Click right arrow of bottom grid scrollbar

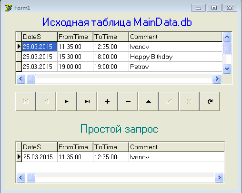(x=219, y=177)
